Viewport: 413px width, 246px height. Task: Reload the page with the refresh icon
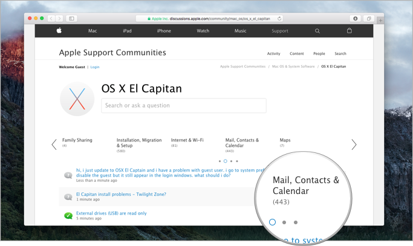pos(279,19)
